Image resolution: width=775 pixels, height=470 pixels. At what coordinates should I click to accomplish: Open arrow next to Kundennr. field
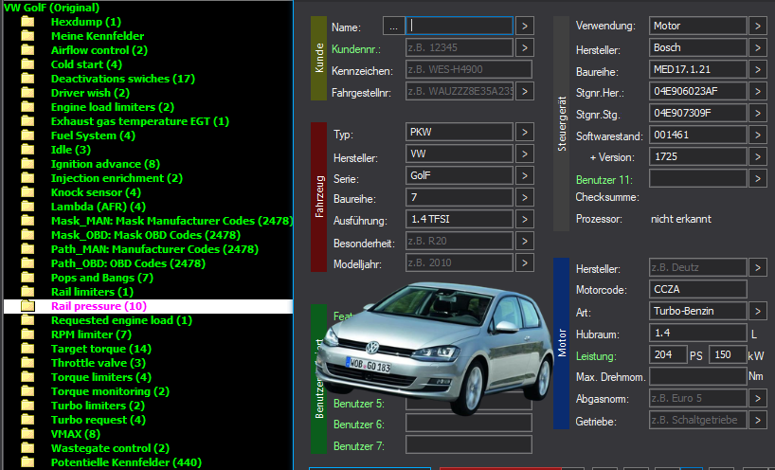pos(525,48)
